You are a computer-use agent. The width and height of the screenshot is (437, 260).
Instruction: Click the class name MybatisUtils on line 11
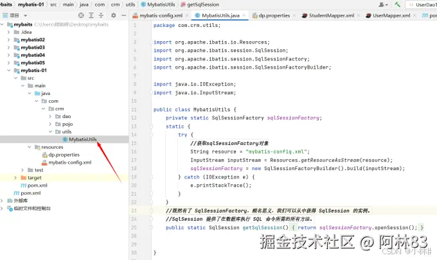(212, 109)
